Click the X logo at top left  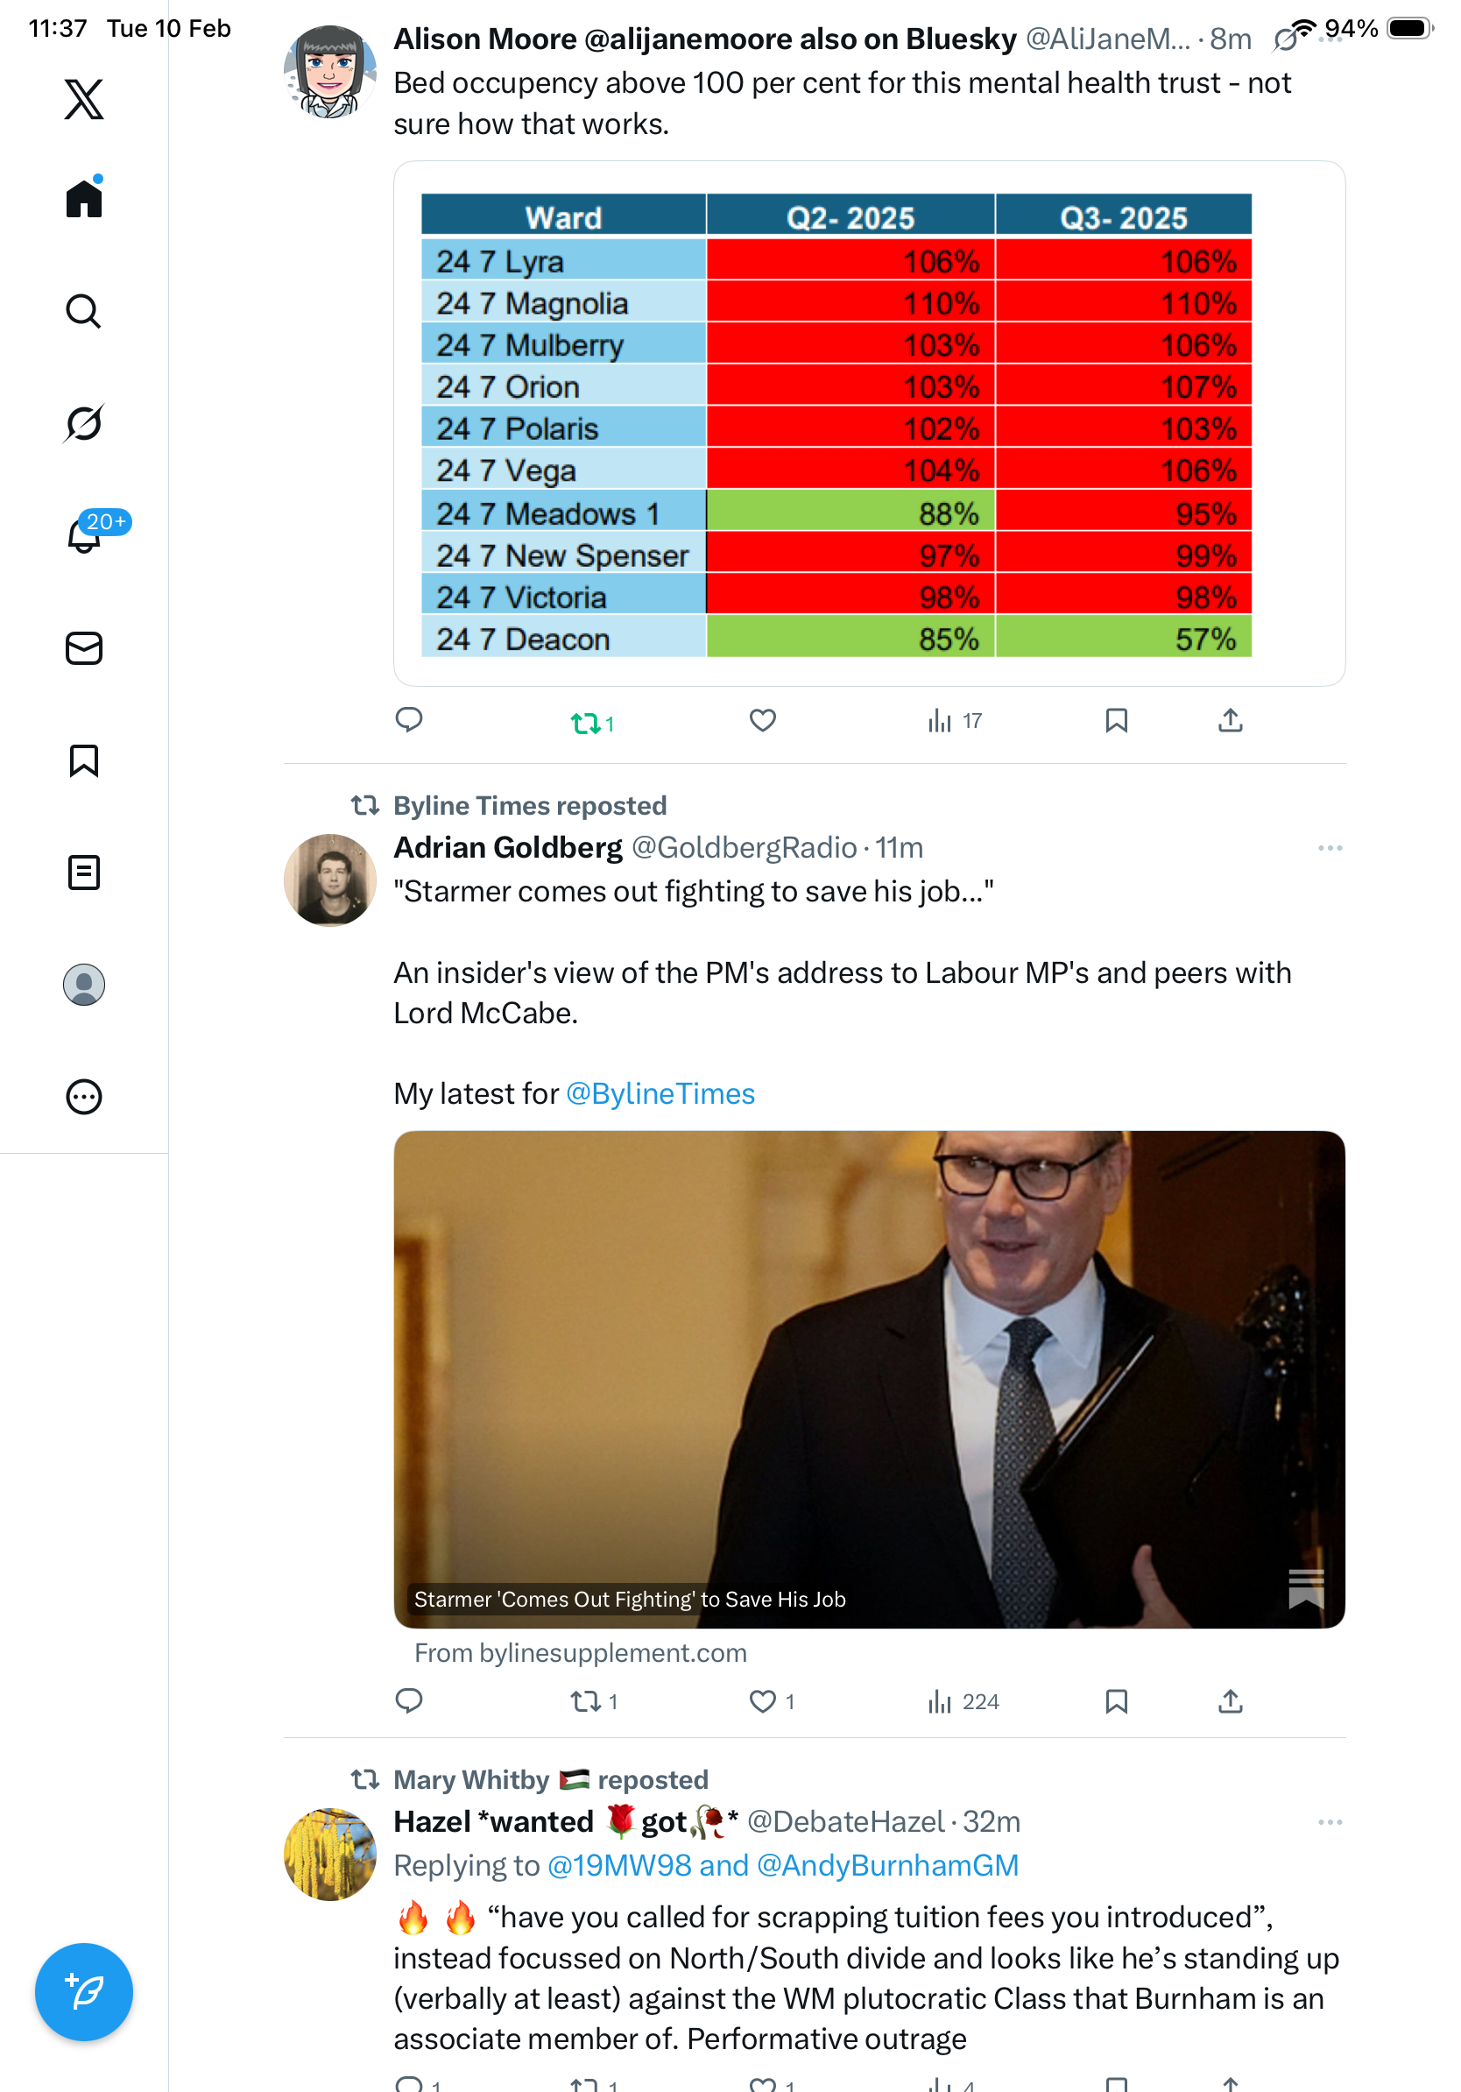pyautogui.click(x=84, y=99)
